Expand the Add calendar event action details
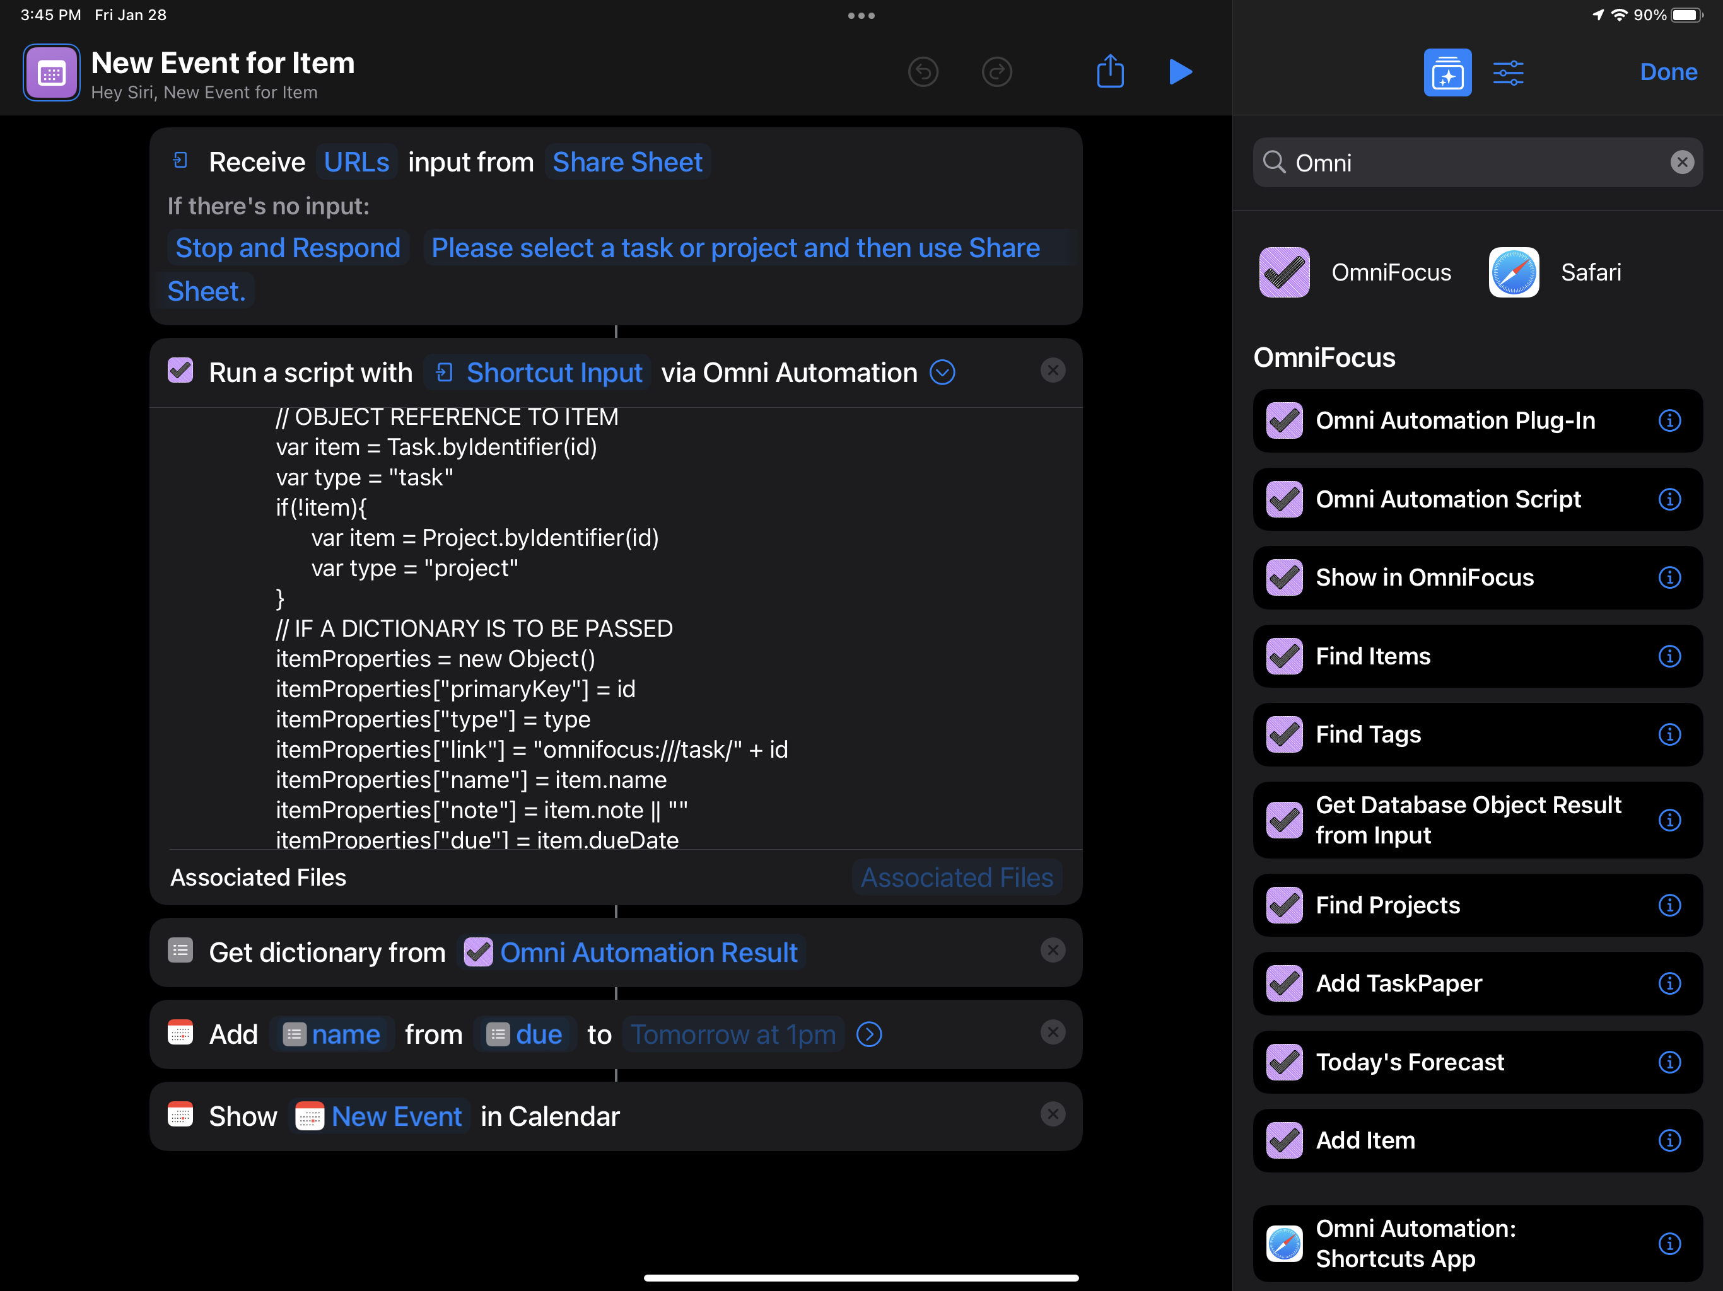 (868, 1034)
